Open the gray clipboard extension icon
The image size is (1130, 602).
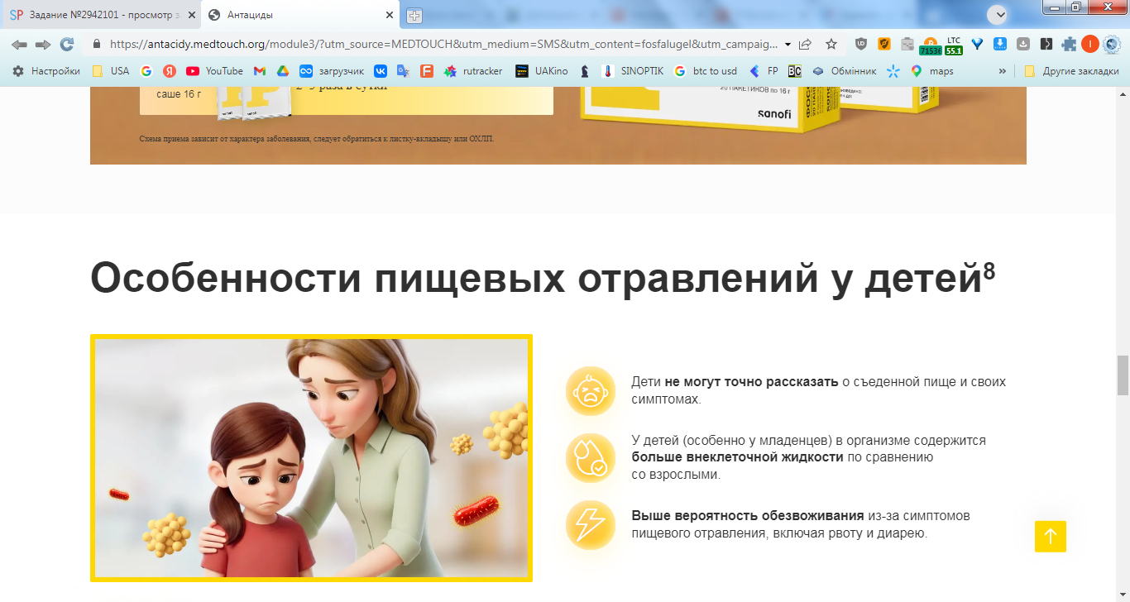coord(907,45)
